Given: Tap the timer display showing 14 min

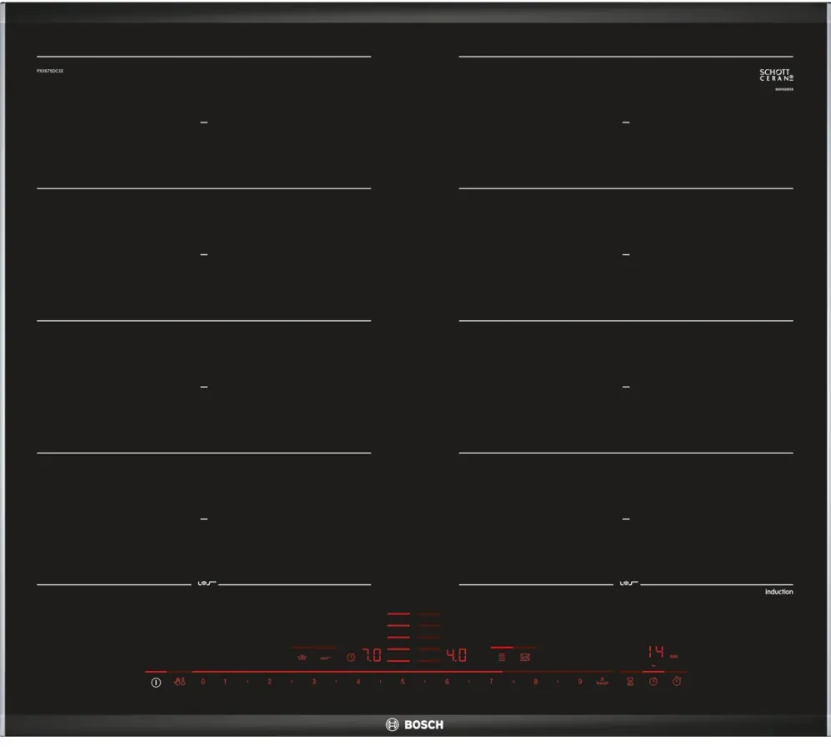Looking at the screenshot, I should point(663,653).
